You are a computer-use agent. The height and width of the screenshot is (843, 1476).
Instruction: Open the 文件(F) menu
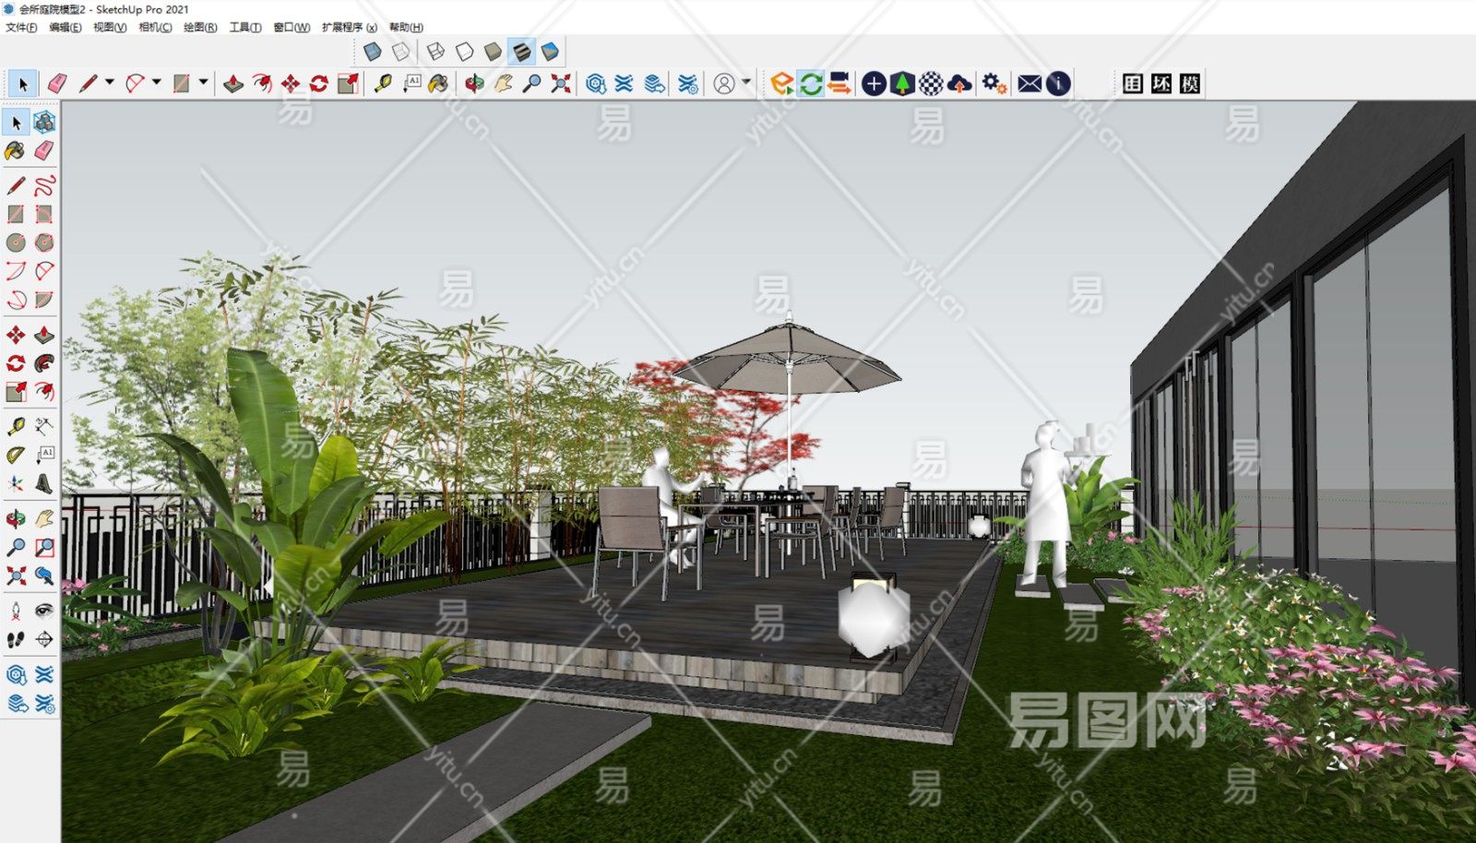pyautogui.click(x=21, y=28)
